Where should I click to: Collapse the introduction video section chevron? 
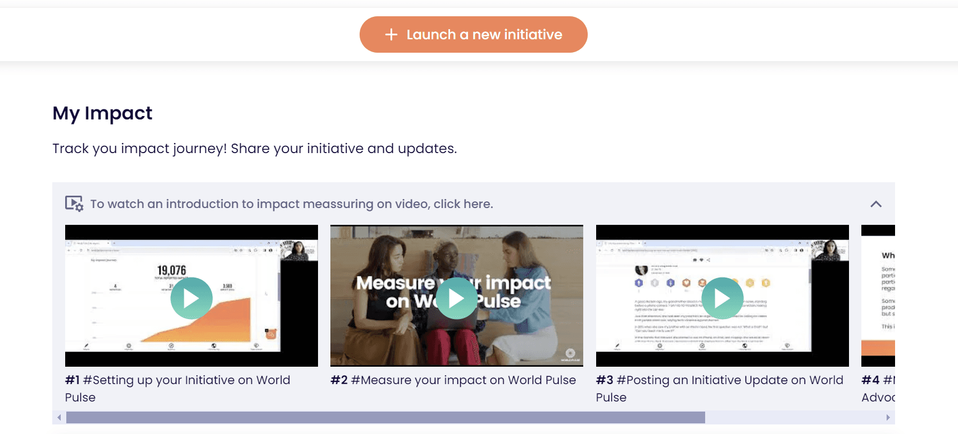pyautogui.click(x=876, y=204)
